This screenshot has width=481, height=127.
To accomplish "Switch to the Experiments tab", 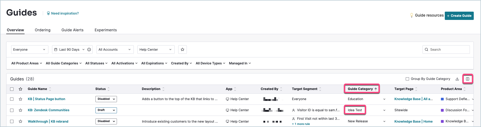I will click(106, 30).
